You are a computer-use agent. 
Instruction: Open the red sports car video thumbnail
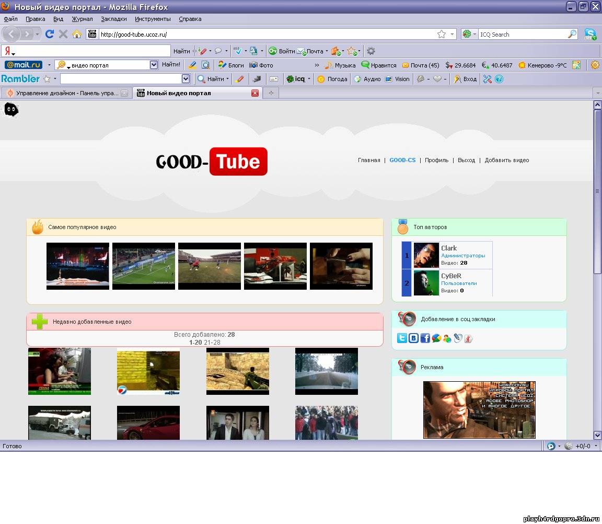click(x=148, y=423)
